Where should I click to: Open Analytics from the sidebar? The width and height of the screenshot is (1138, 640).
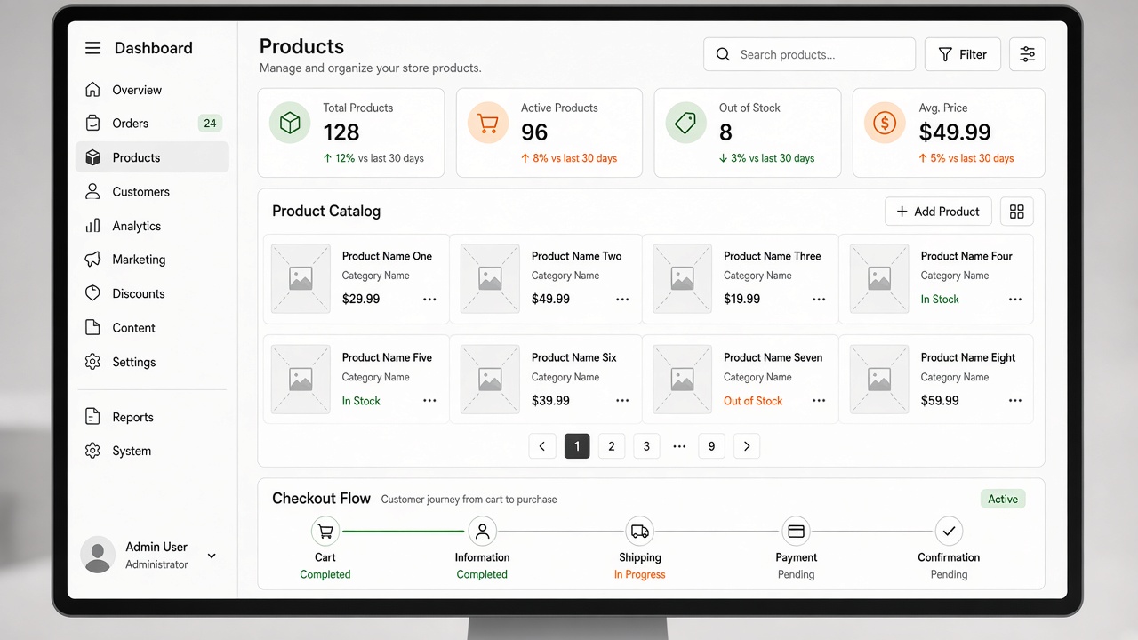tap(152, 226)
